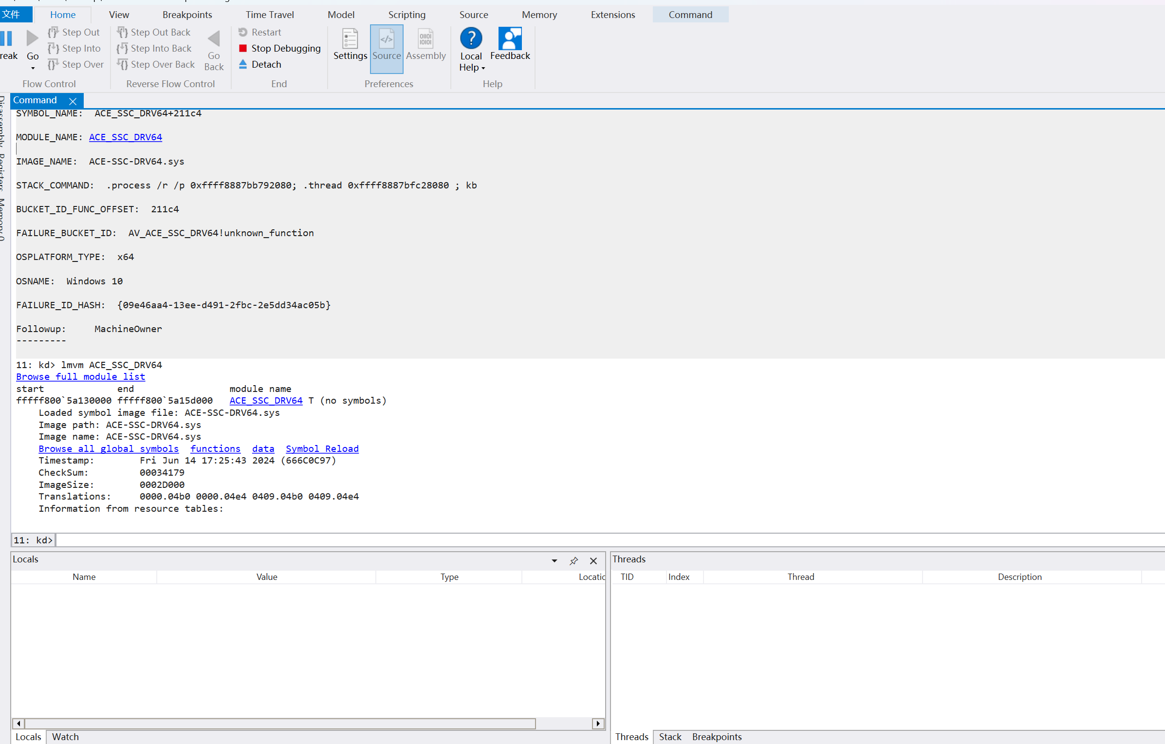Pin the Locals panel

pos(573,561)
